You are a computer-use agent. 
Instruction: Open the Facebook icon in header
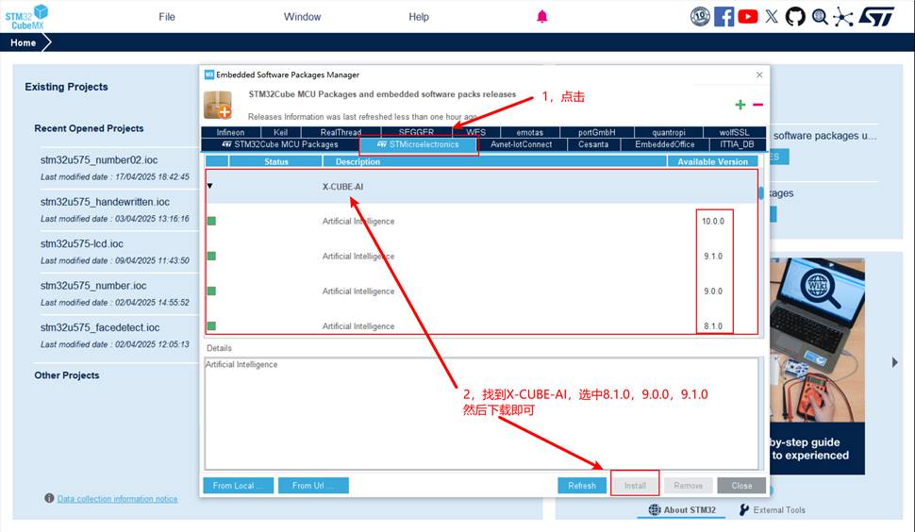(724, 16)
